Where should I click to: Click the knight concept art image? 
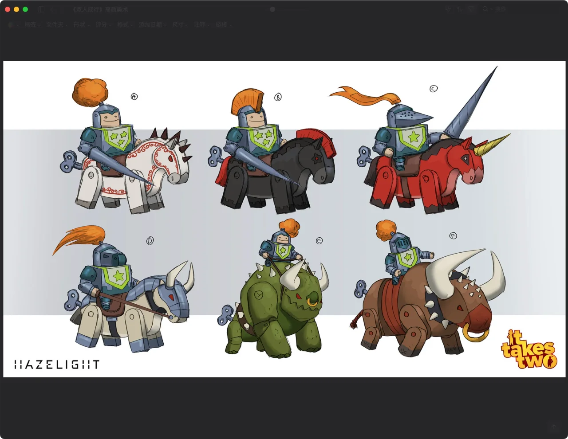point(284,219)
